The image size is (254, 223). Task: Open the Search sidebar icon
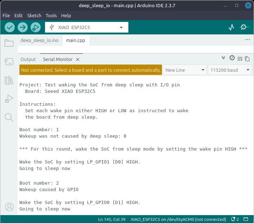coord(9,117)
